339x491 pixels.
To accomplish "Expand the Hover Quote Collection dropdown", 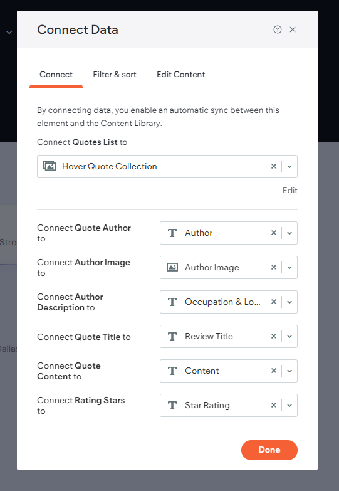I will point(289,167).
